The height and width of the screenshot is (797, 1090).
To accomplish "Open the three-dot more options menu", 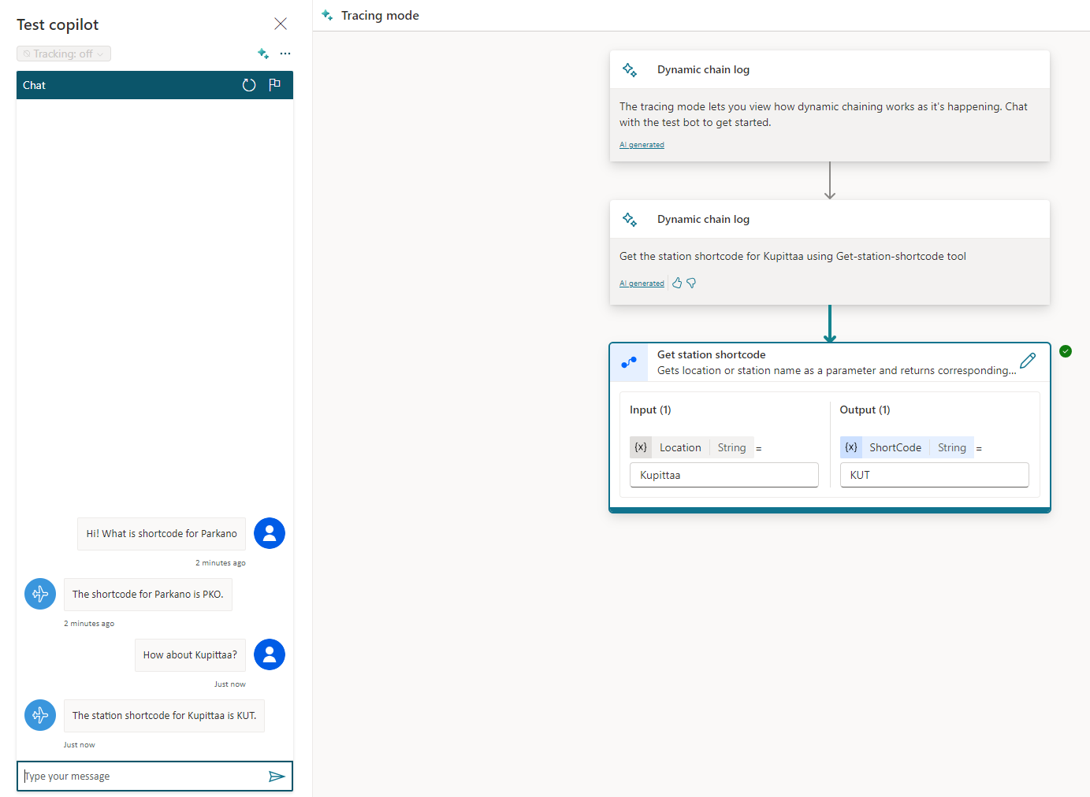I will (x=285, y=54).
